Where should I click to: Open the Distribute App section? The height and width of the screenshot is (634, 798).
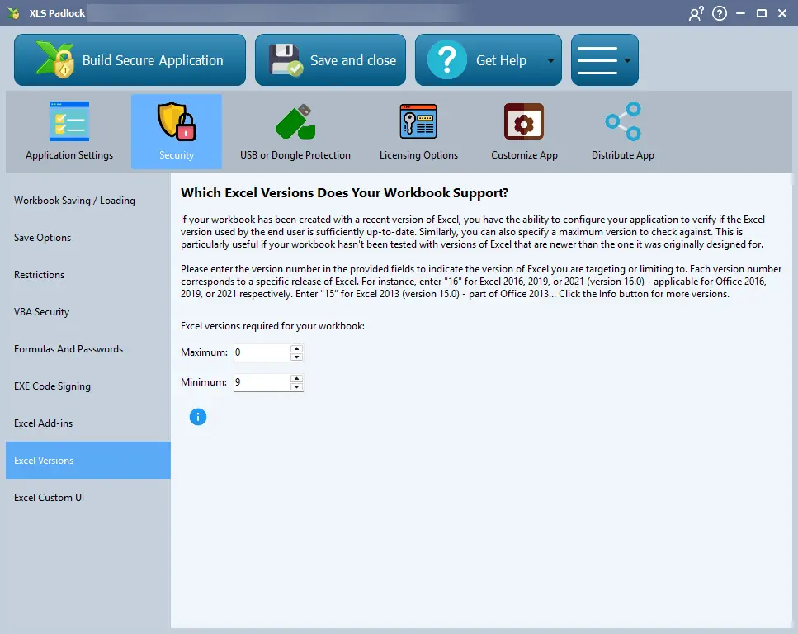pos(622,132)
